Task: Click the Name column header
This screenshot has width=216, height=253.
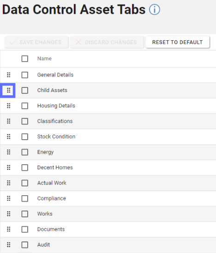Action: click(x=44, y=59)
